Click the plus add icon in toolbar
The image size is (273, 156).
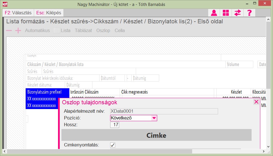pyautogui.click(x=18, y=31)
